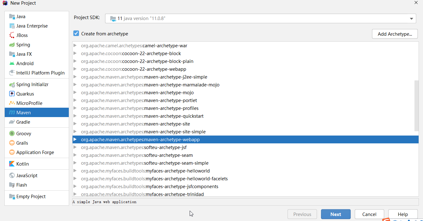Viewport: 423px width, 221px height.
Task: Close the New Project dialog
Action: tap(416, 3)
